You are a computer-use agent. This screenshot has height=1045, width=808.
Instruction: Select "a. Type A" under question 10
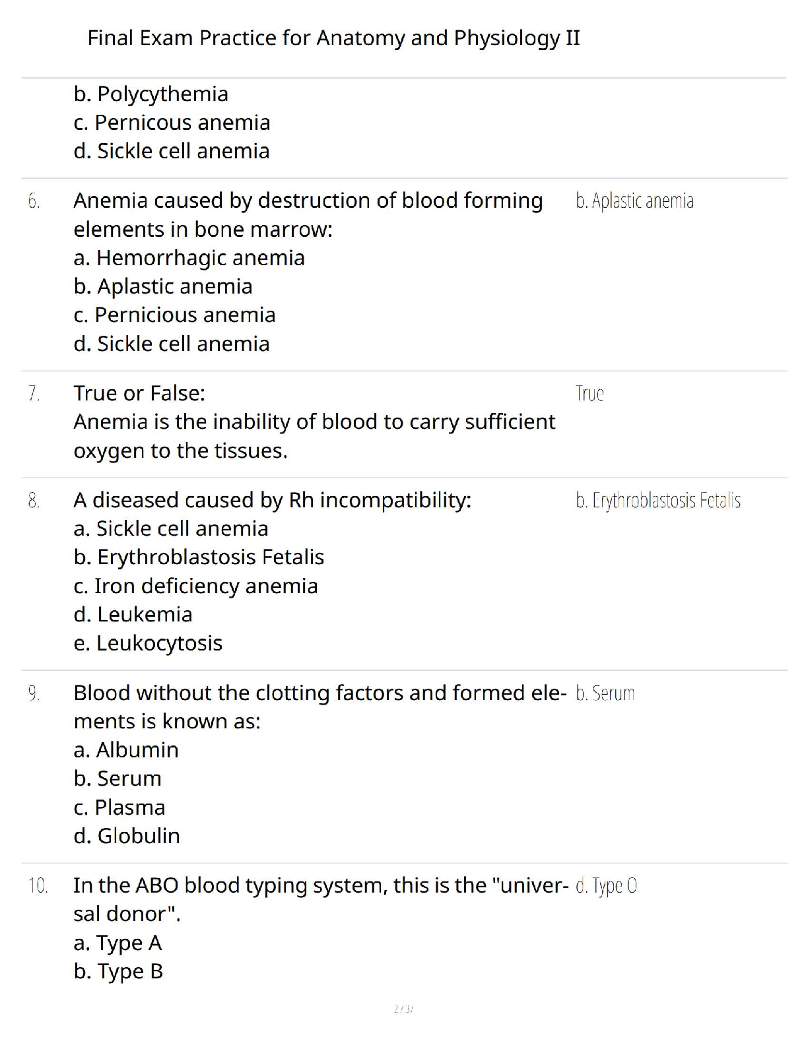[x=118, y=943]
